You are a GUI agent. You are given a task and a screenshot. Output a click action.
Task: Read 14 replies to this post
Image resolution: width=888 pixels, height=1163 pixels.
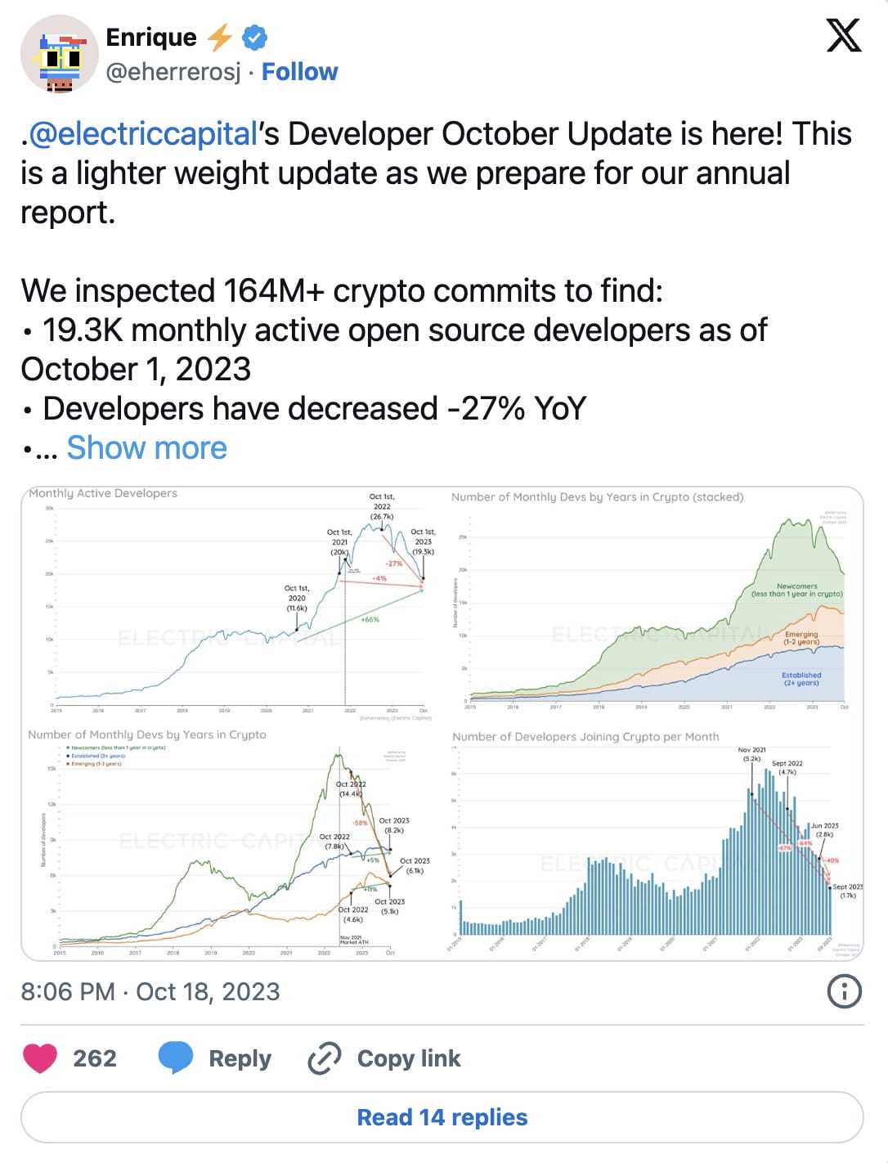443,1116
